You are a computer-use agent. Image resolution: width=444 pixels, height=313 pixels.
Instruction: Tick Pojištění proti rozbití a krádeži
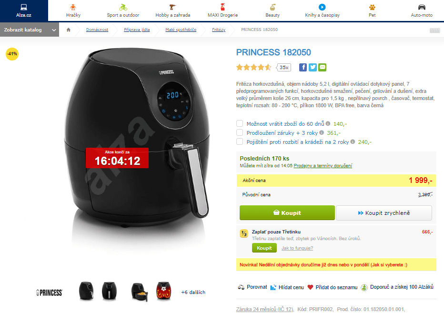pos(240,141)
